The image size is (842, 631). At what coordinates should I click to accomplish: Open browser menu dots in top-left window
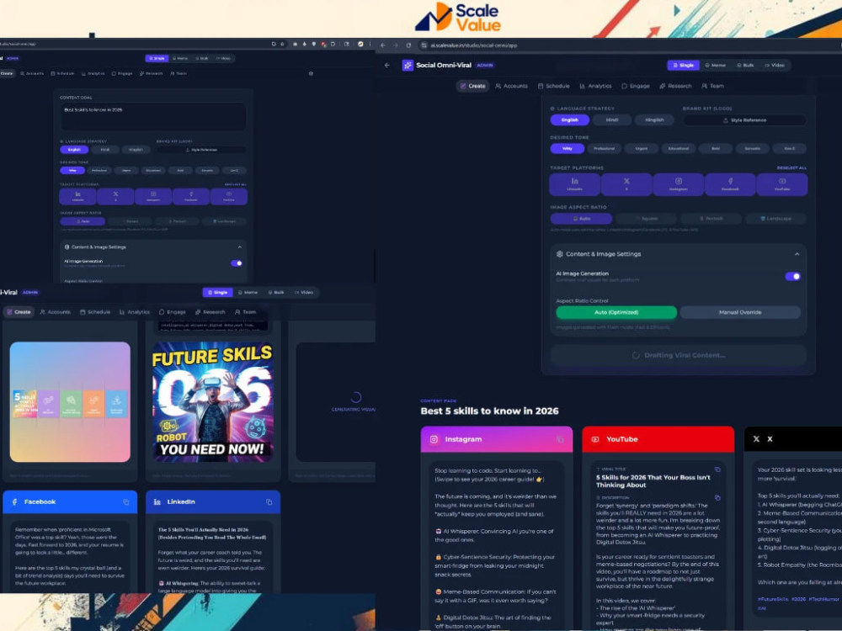point(370,44)
